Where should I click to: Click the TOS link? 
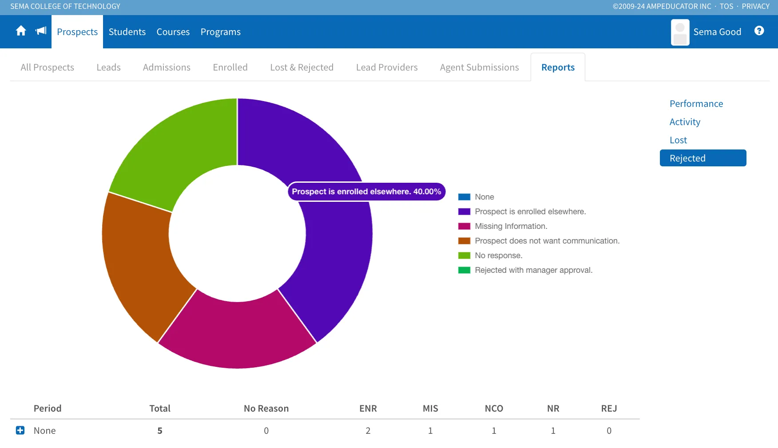[726, 6]
